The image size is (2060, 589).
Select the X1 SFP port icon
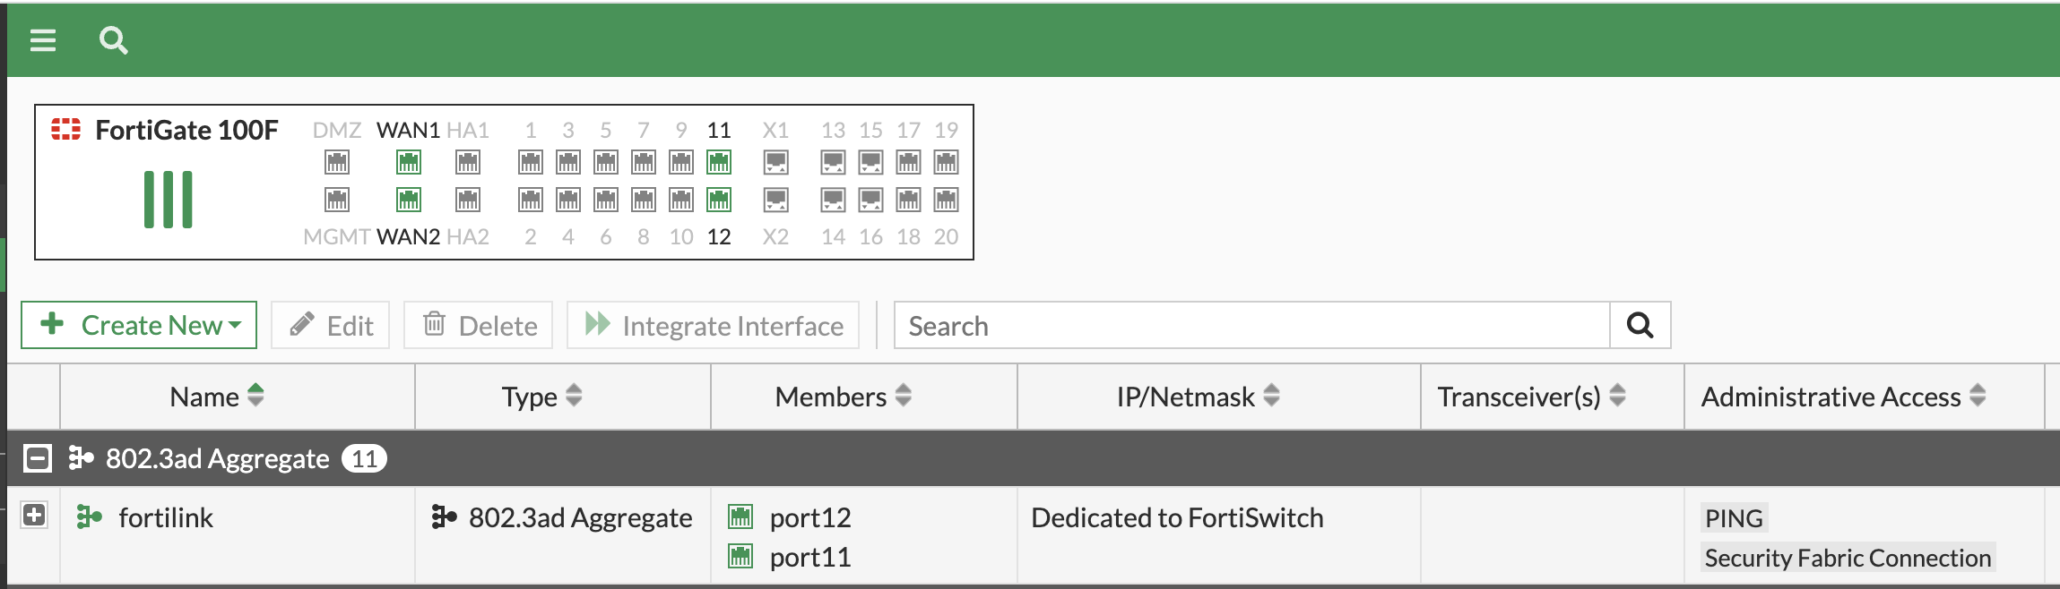776,162
